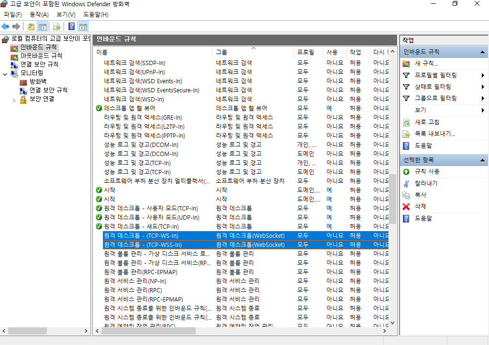Click 규칙 사용 enable rule action
The height and width of the screenshot is (345, 489).
tap(427, 172)
